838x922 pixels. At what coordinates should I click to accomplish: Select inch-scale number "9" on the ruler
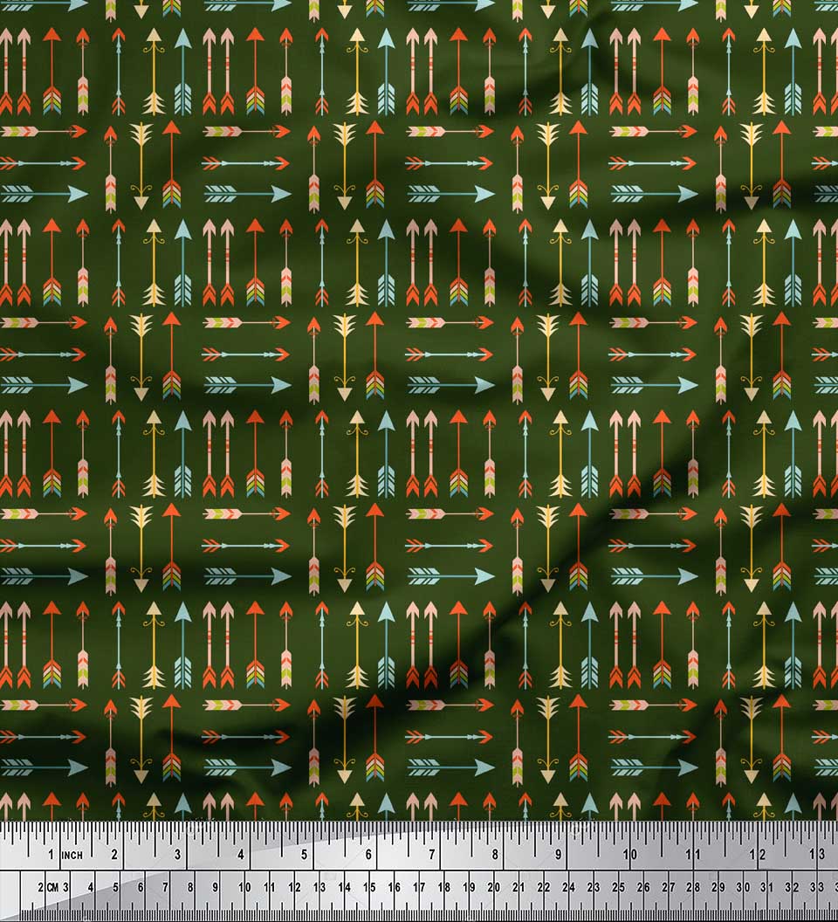[x=558, y=855]
